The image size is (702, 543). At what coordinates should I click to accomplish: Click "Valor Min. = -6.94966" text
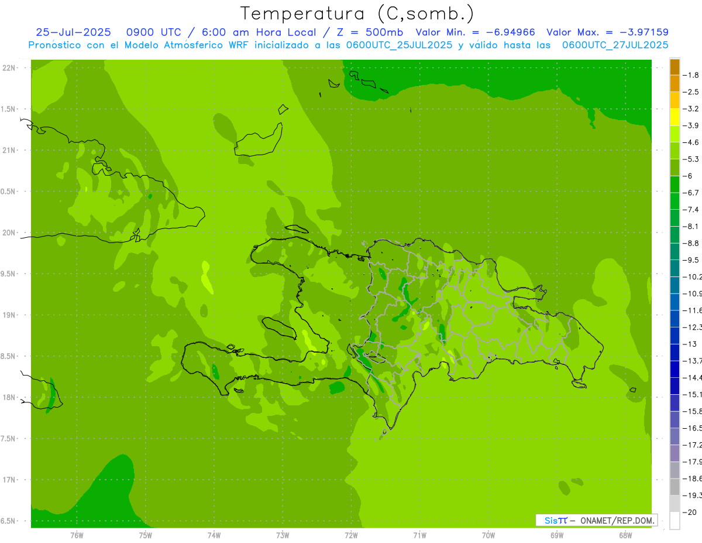475,33
